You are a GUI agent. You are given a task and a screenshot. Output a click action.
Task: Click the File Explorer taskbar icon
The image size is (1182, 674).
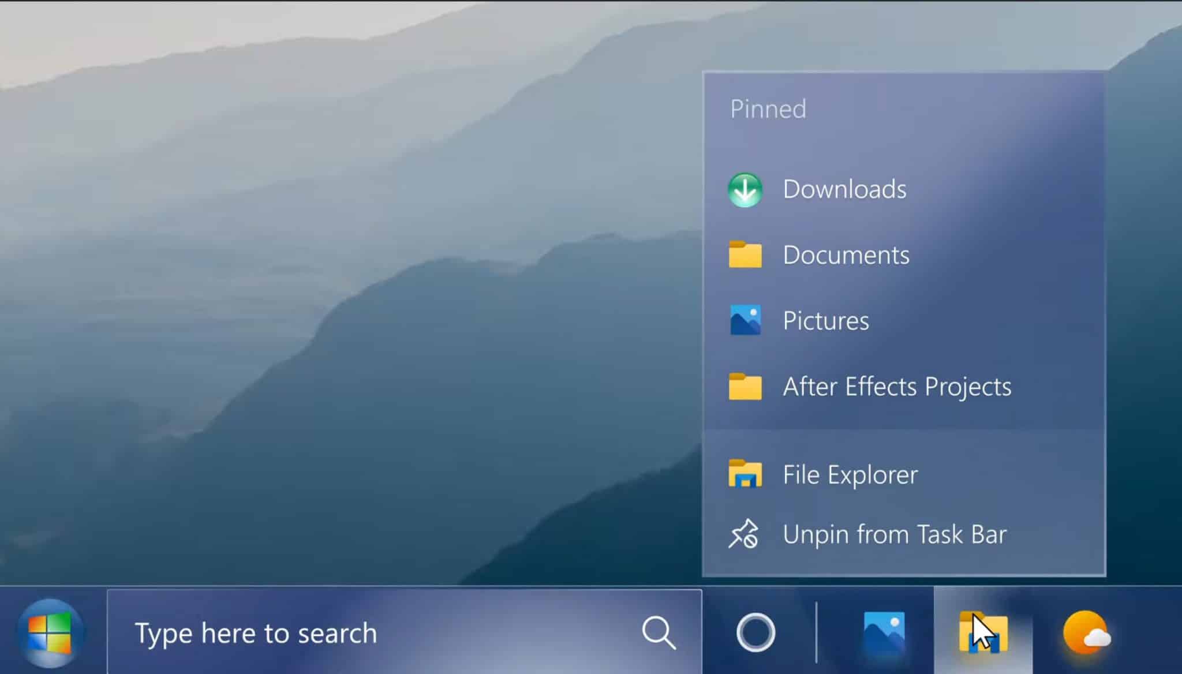[982, 634]
